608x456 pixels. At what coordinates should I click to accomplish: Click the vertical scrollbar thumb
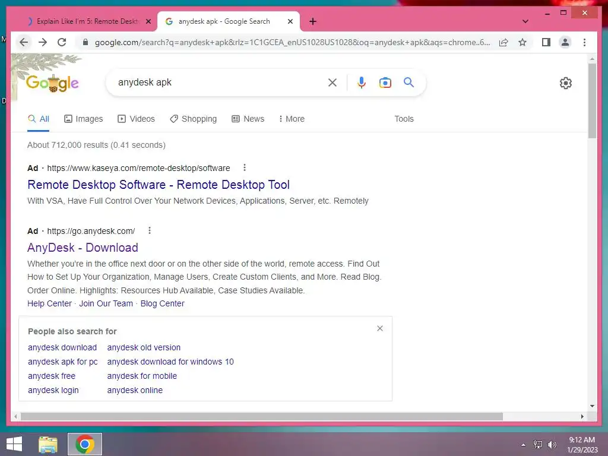coord(592,101)
